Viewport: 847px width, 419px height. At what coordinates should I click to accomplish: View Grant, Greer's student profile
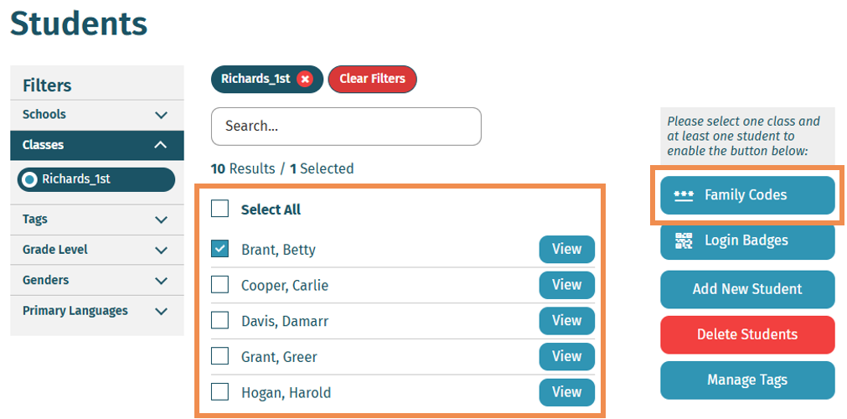(566, 356)
